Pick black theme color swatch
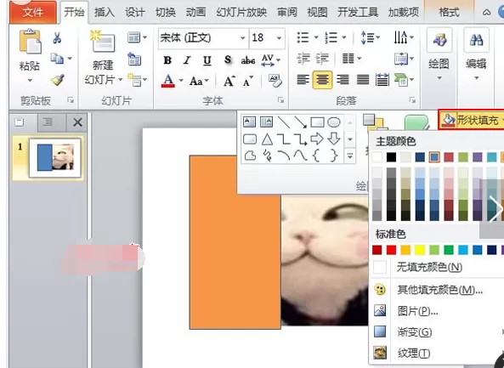Image resolution: width=504 pixels, height=368 pixels. pyautogui.click(x=391, y=157)
